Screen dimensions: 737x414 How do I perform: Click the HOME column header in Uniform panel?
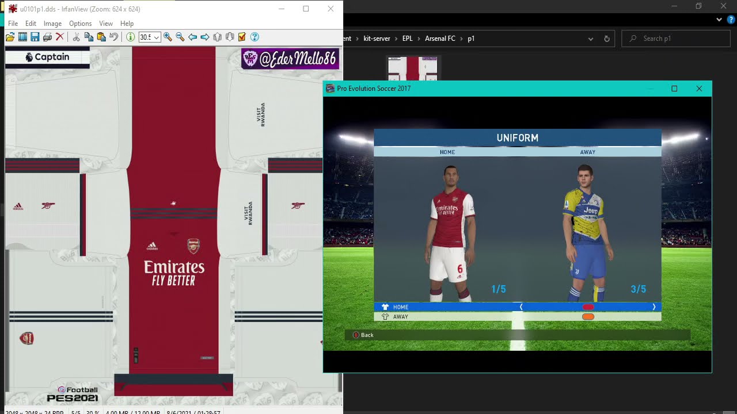(447, 152)
